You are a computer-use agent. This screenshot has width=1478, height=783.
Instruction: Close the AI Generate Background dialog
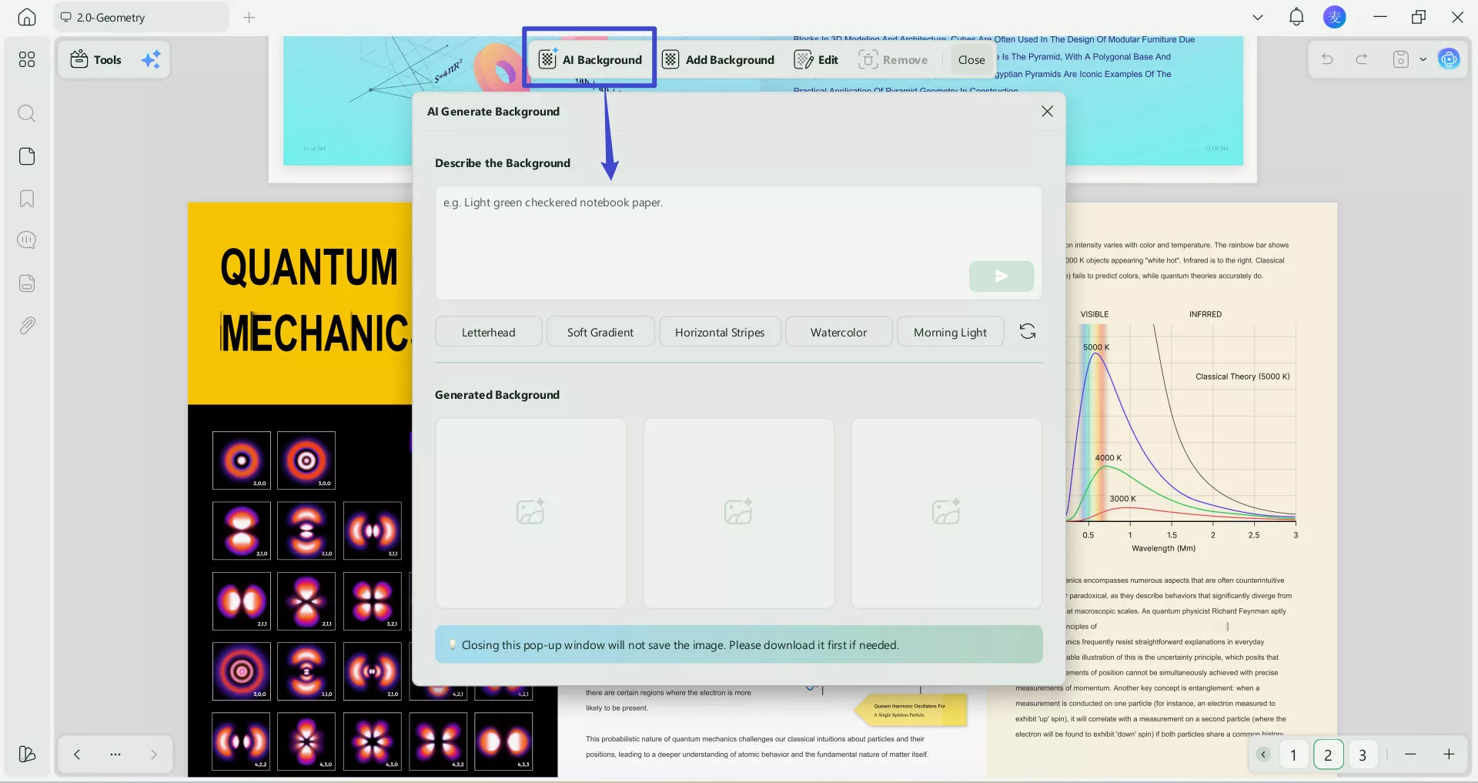tap(1047, 112)
